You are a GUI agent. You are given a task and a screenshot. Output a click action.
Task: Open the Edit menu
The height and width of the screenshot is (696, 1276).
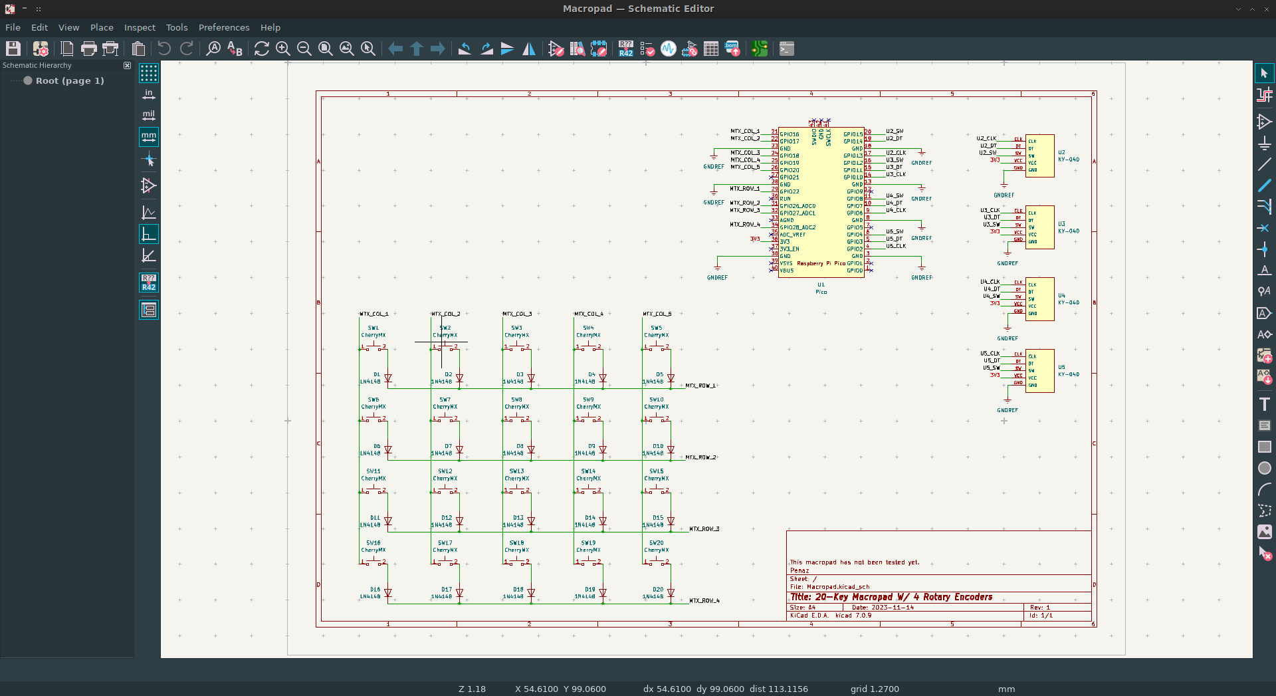39,27
